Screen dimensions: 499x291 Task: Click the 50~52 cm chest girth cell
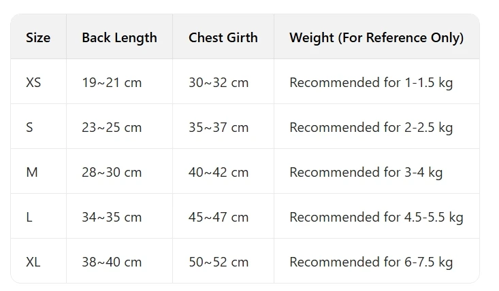(x=219, y=262)
